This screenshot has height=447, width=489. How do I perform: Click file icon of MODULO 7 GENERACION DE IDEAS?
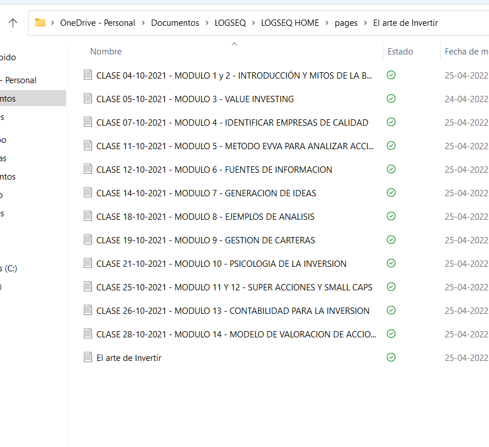pos(88,193)
